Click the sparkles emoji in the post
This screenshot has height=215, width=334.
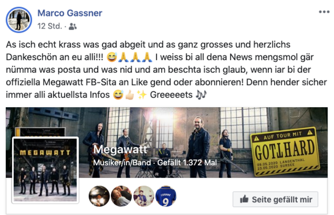point(142,95)
